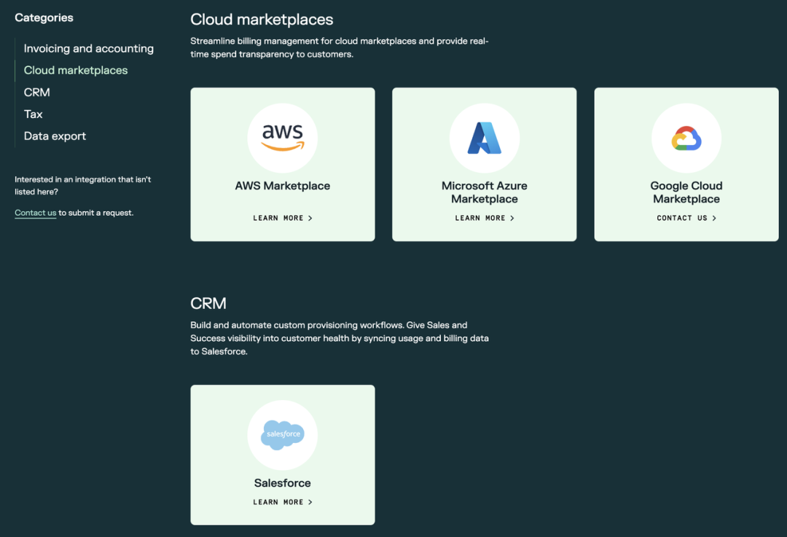Open Learn More on Salesforce card
This screenshot has width=787, height=537.
click(283, 502)
